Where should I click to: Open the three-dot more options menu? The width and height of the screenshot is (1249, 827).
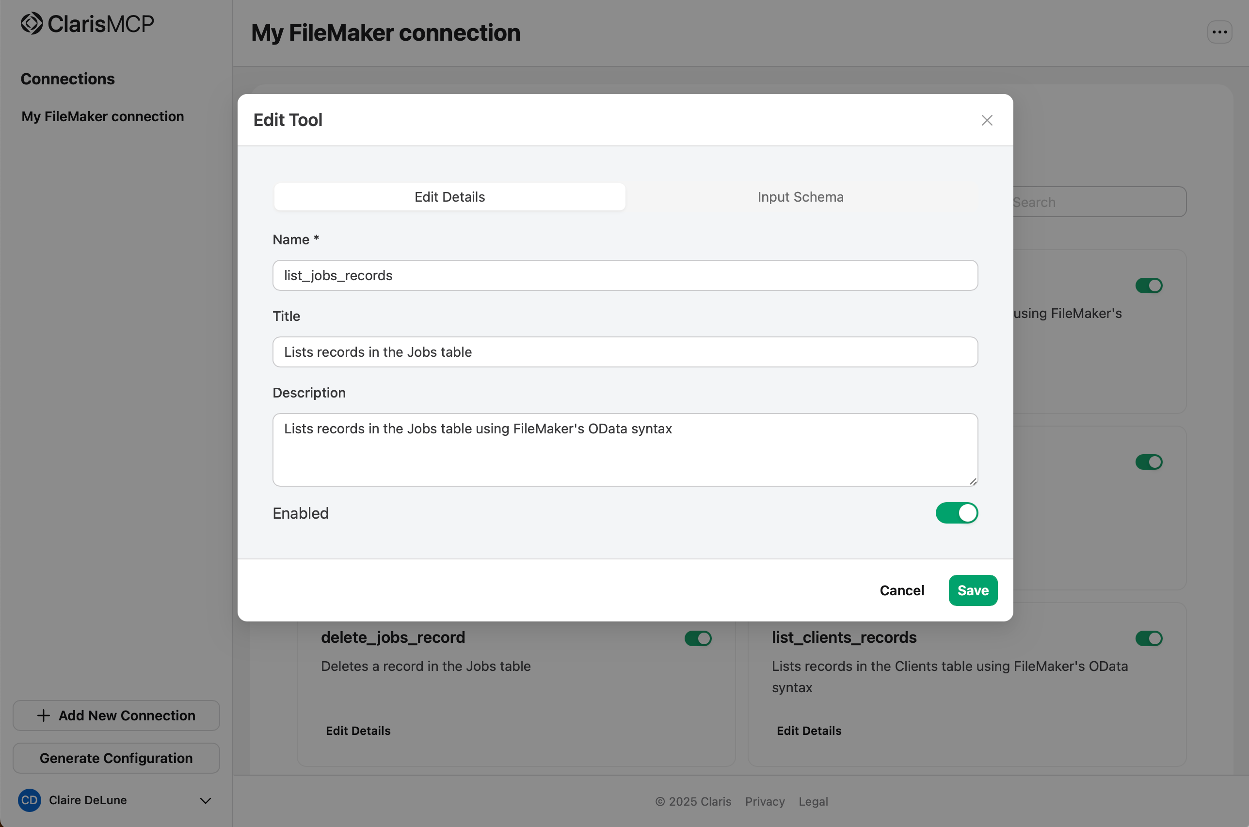coord(1219,32)
